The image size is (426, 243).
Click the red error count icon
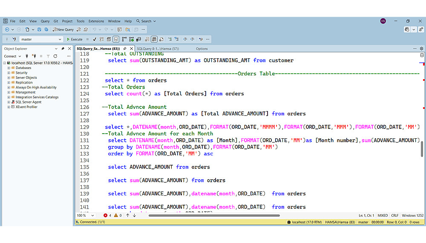[105, 215]
